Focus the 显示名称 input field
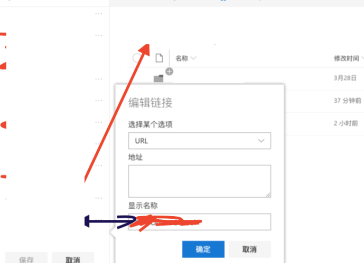Viewport: 364px width, 263px height. tap(199, 222)
